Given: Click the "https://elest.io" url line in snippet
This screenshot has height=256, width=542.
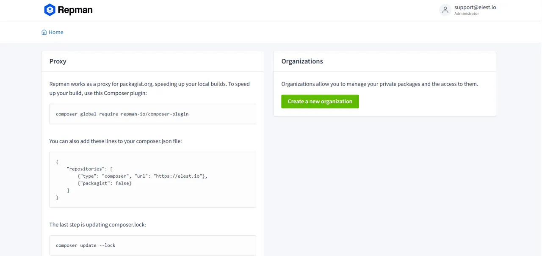Looking at the screenshot, I should pyautogui.click(x=143, y=176).
